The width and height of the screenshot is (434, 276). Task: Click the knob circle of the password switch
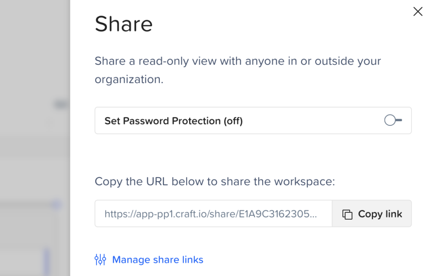(x=390, y=120)
